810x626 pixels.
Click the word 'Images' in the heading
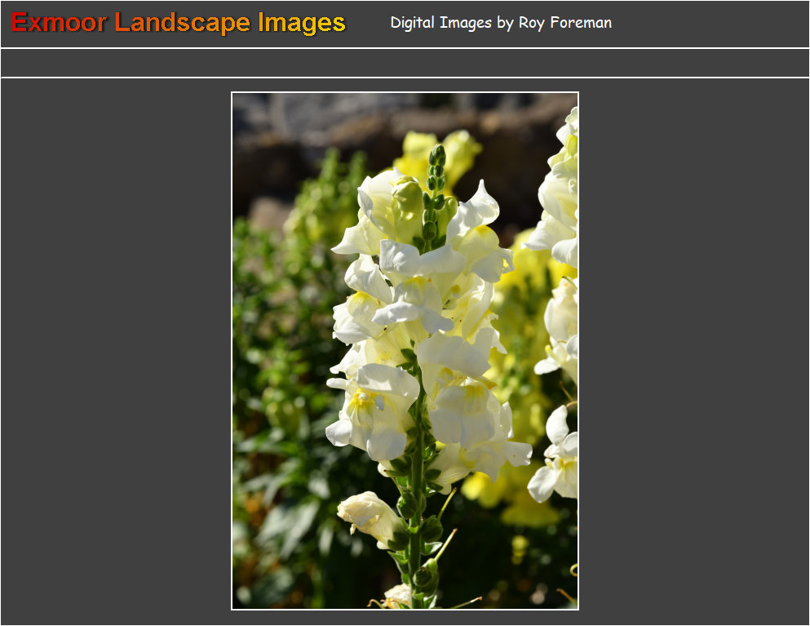click(x=301, y=23)
